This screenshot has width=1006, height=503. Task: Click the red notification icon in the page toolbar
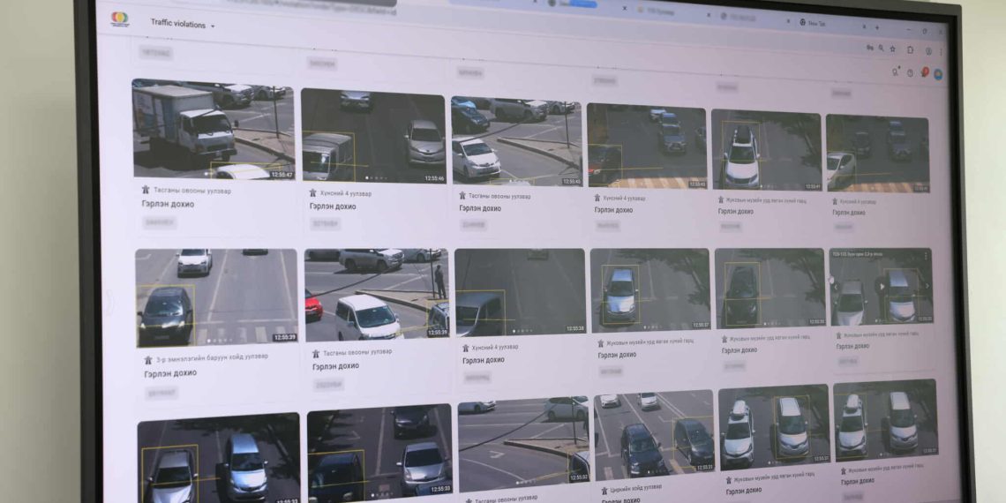click(x=924, y=72)
